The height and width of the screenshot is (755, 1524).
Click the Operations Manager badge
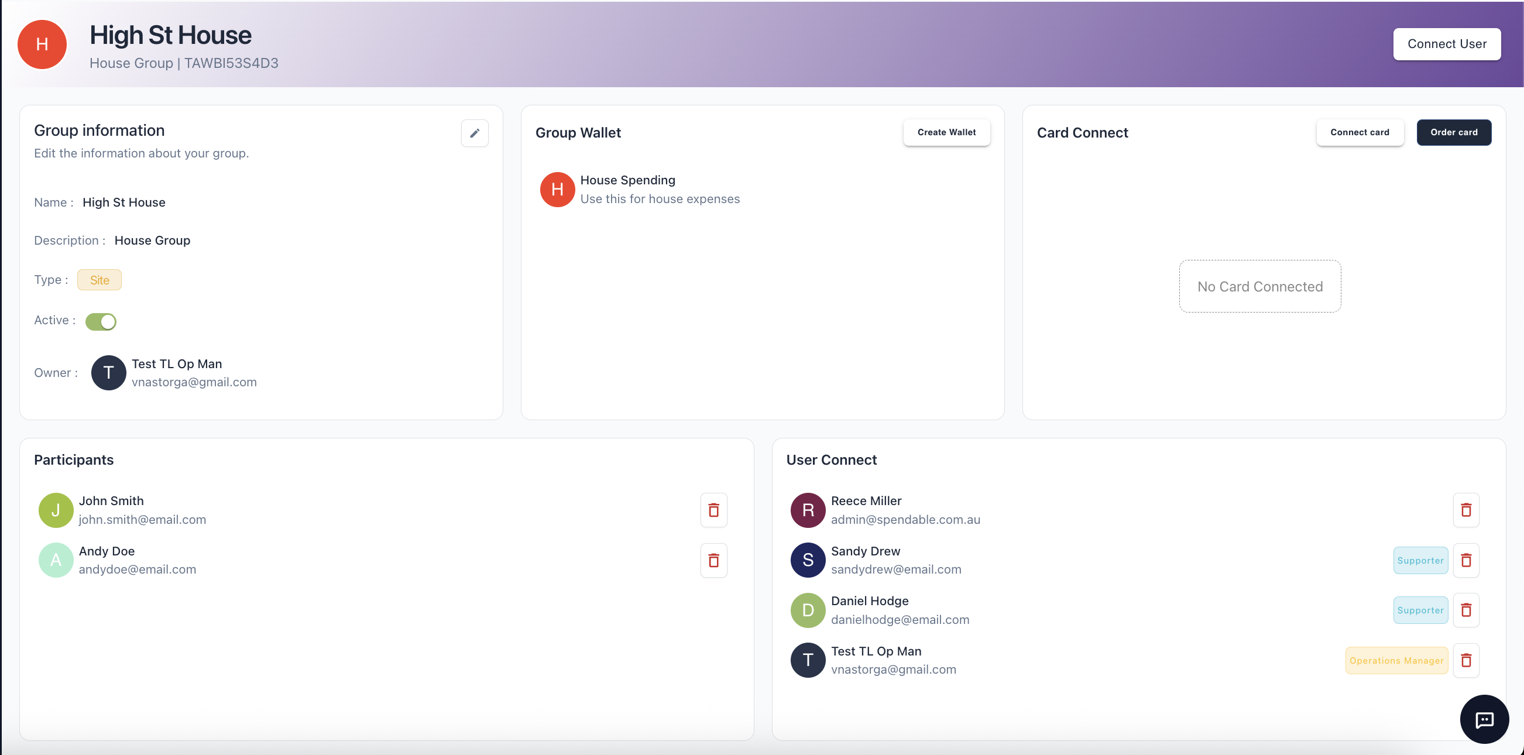(x=1396, y=660)
